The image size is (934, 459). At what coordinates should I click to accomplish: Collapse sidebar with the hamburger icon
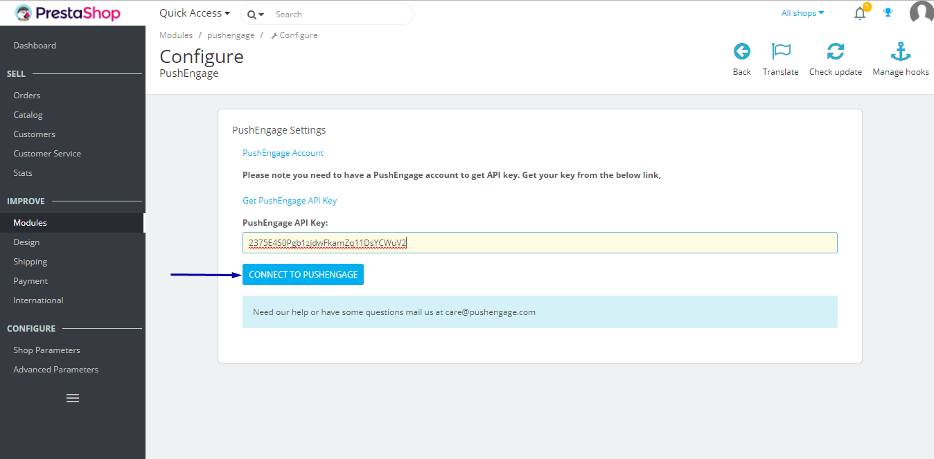(73, 398)
